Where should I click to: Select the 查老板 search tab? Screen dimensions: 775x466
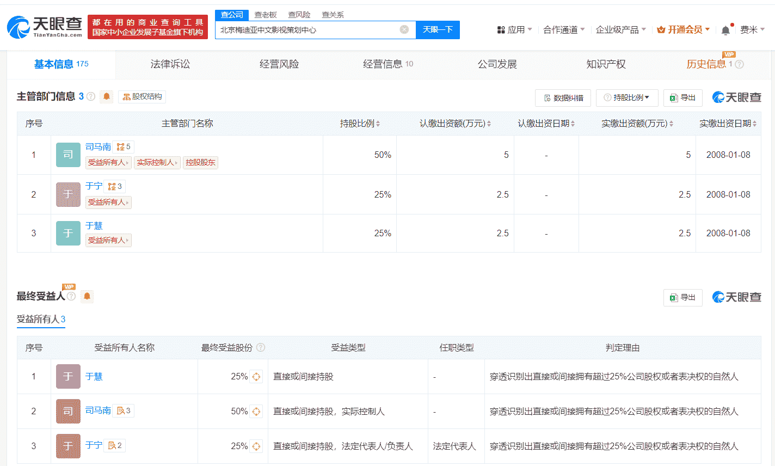pyautogui.click(x=265, y=15)
